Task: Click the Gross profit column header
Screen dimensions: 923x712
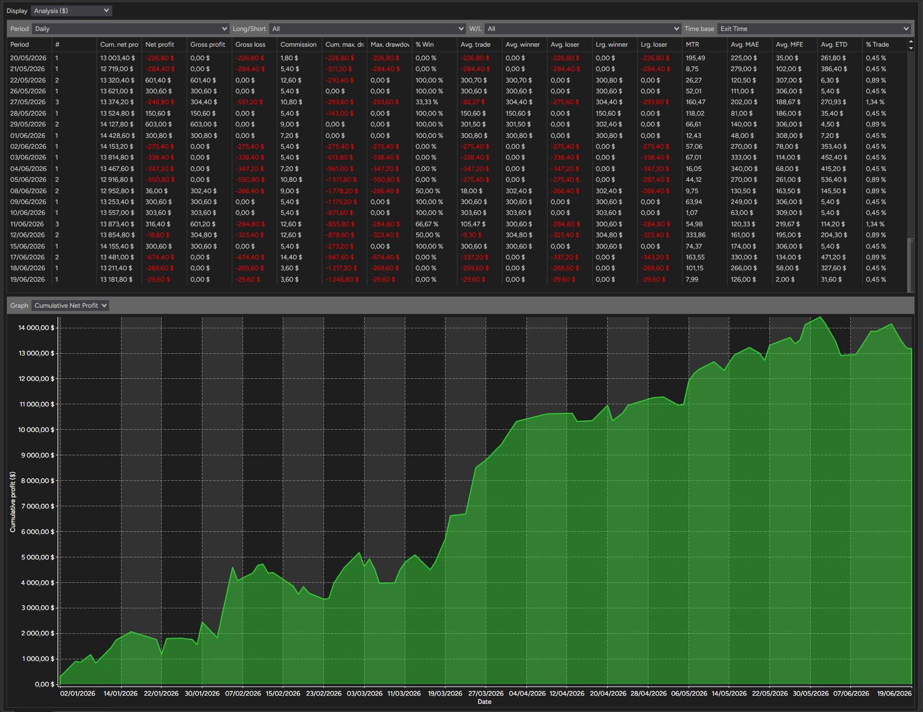Action: pyautogui.click(x=209, y=44)
